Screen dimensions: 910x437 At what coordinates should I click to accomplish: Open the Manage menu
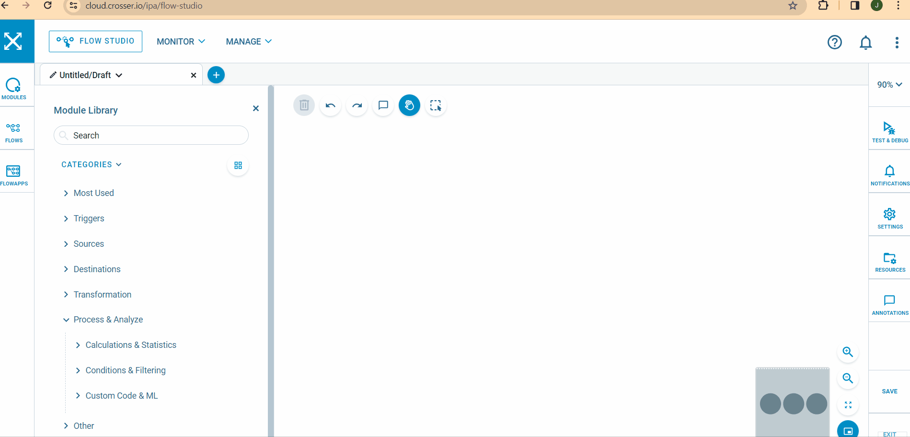(249, 42)
